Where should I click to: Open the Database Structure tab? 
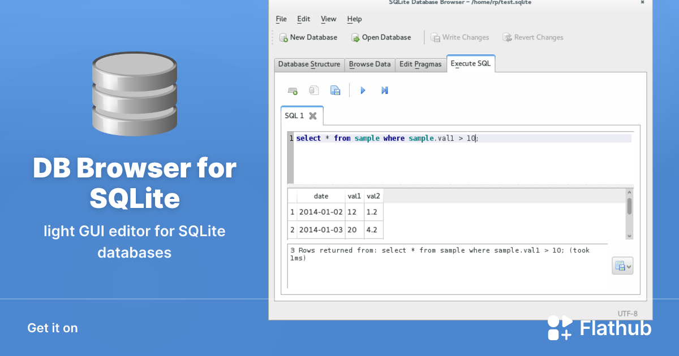click(309, 64)
